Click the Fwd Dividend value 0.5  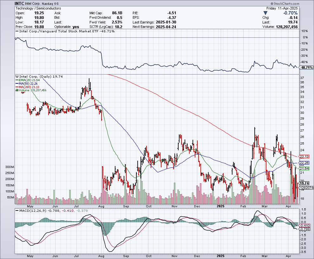pyautogui.click(x=120, y=18)
